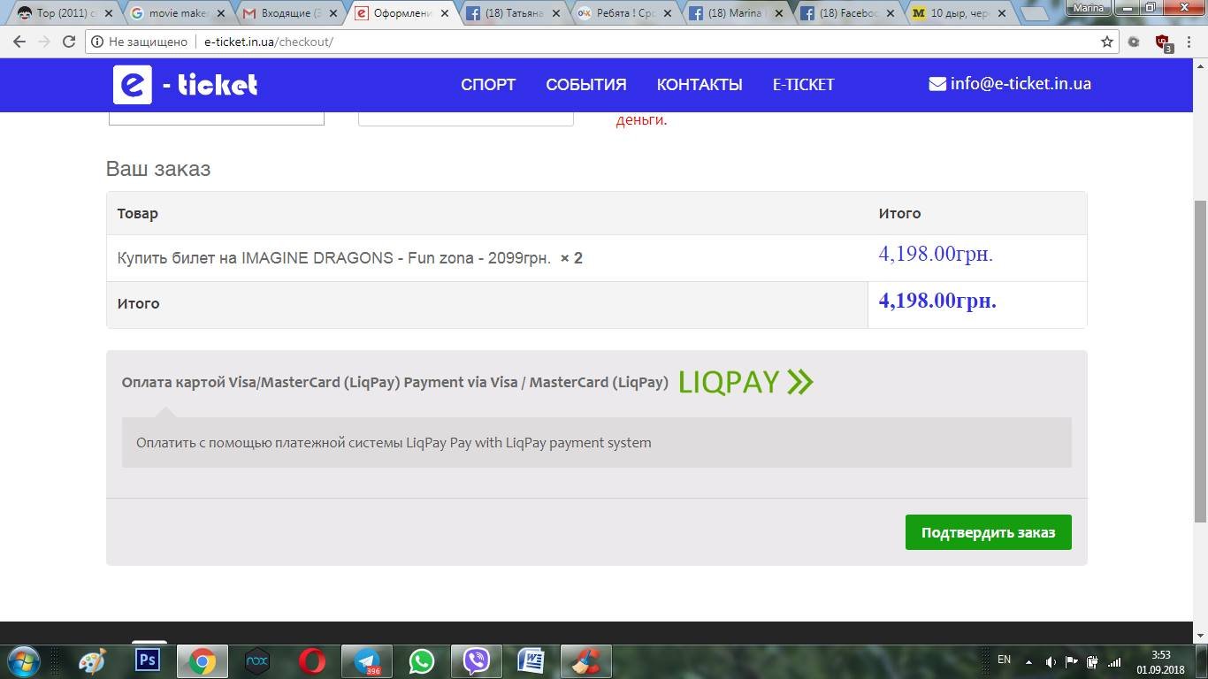The image size is (1208, 679).
Task: Click the LiqPay logo
Action: (x=745, y=382)
